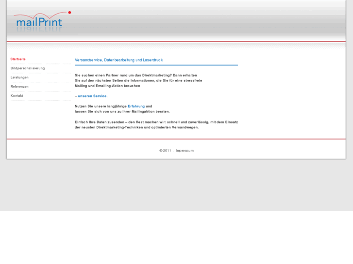Go to Bildpersonalisierung page
Image resolution: width=353 pixels, height=264 pixels.
point(28,68)
